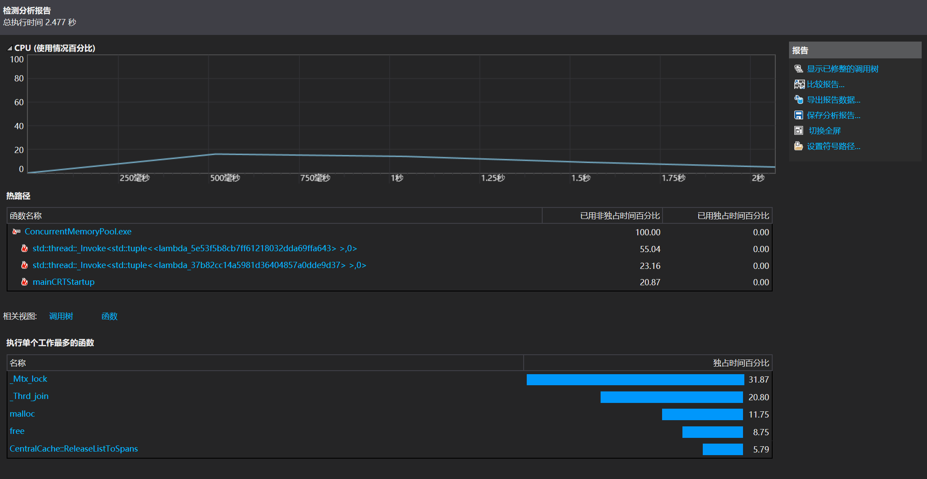
Task: Collapse the CPU usage graph section
Action: pos(9,48)
